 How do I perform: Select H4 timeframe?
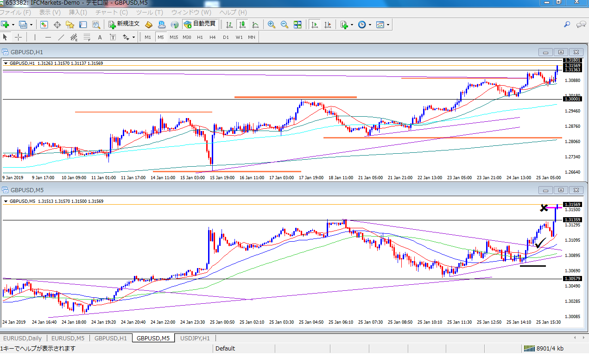pos(213,37)
